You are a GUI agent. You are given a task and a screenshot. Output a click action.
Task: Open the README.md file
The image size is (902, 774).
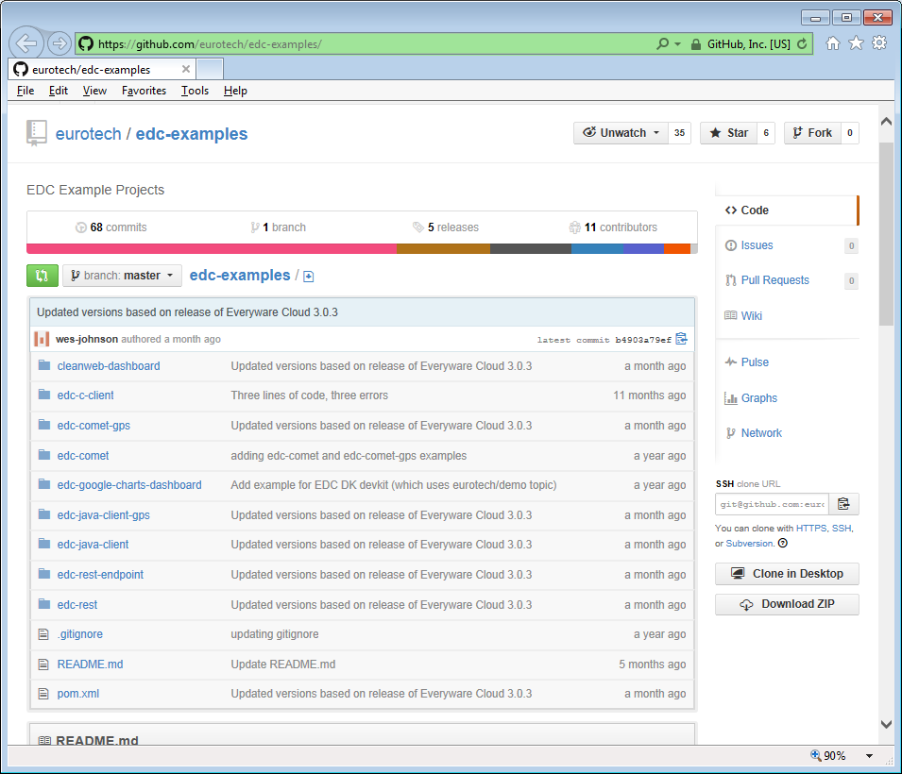coord(91,665)
